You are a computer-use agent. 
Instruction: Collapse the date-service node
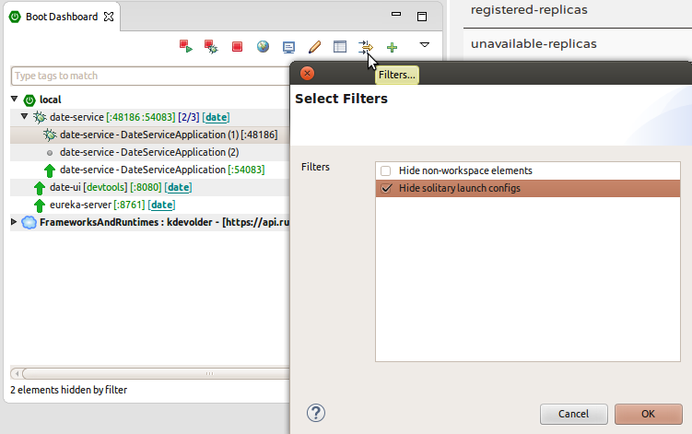pos(25,117)
